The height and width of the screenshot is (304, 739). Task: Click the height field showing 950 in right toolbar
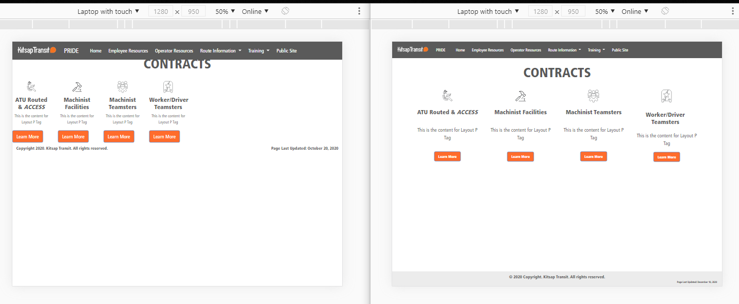(573, 11)
